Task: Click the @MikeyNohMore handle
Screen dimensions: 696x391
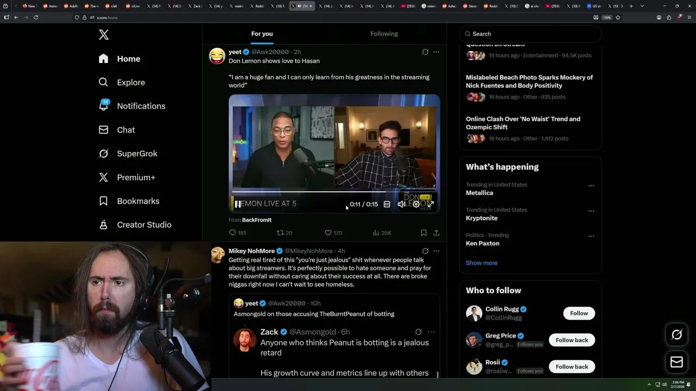Action: coord(309,251)
